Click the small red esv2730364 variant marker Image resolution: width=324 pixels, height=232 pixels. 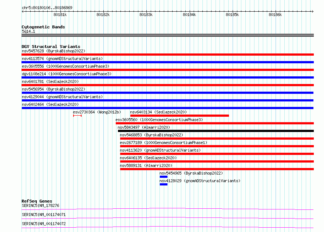point(77,116)
